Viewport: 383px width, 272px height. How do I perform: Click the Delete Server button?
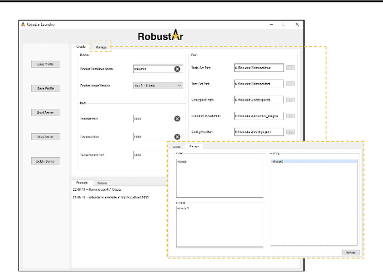click(x=45, y=161)
